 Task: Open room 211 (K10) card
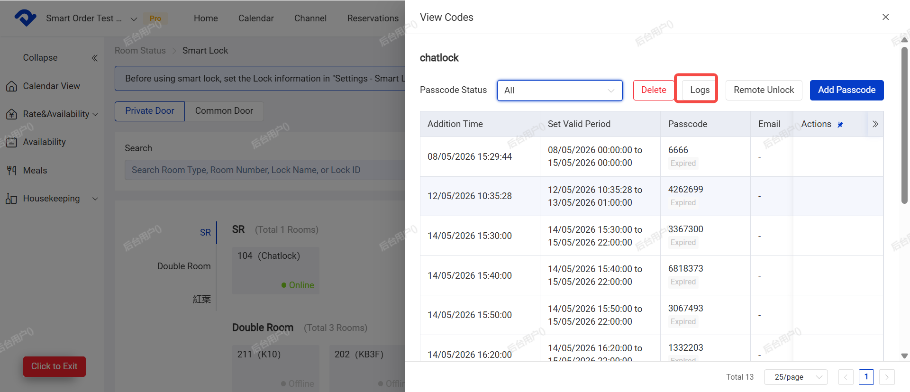[275, 368]
